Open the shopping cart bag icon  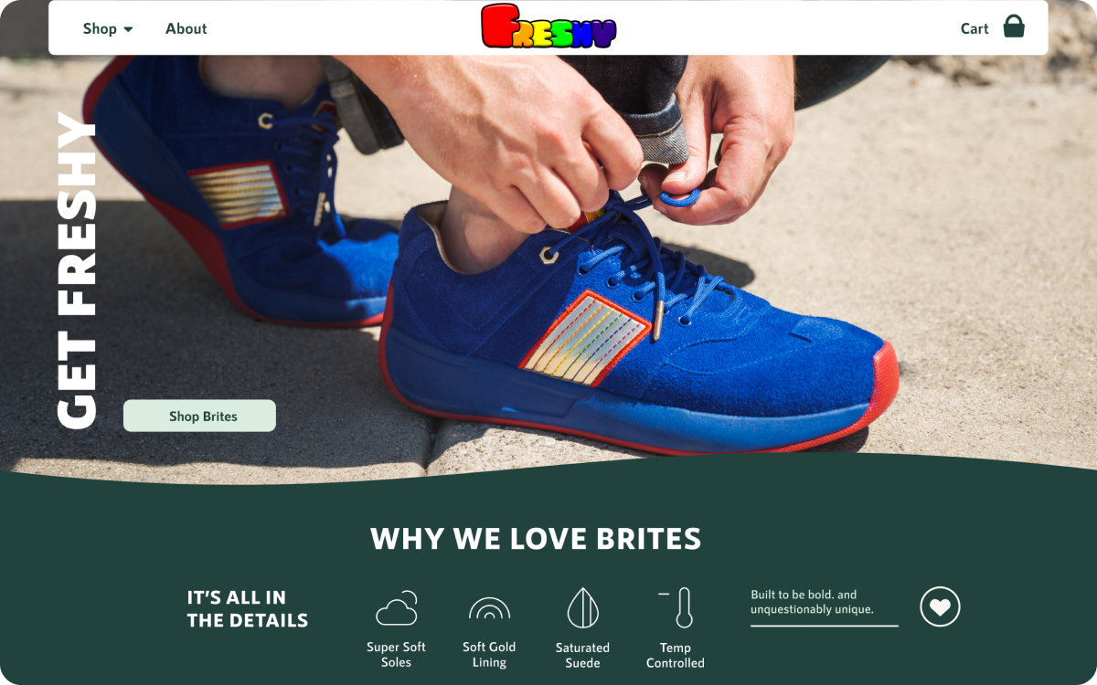(x=1014, y=26)
